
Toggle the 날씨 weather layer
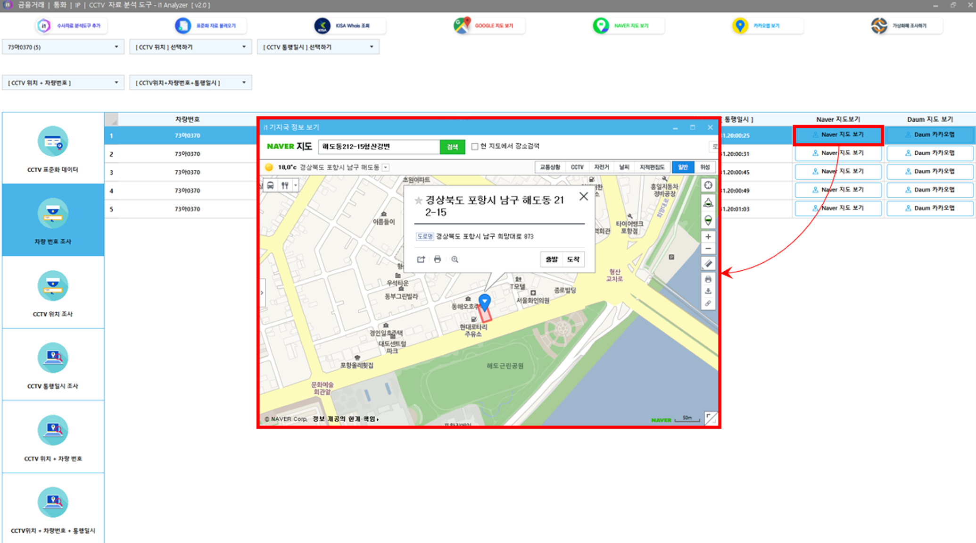624,167
